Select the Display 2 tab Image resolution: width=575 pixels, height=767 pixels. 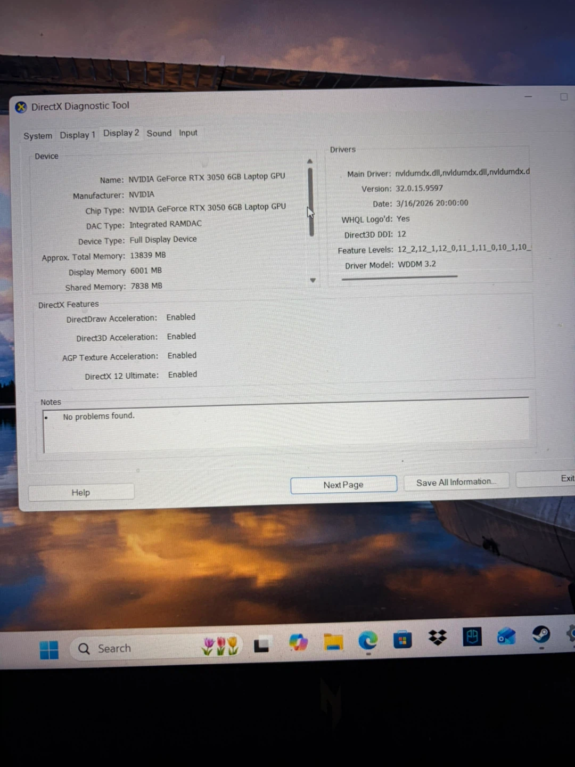(x=121, y=133)
